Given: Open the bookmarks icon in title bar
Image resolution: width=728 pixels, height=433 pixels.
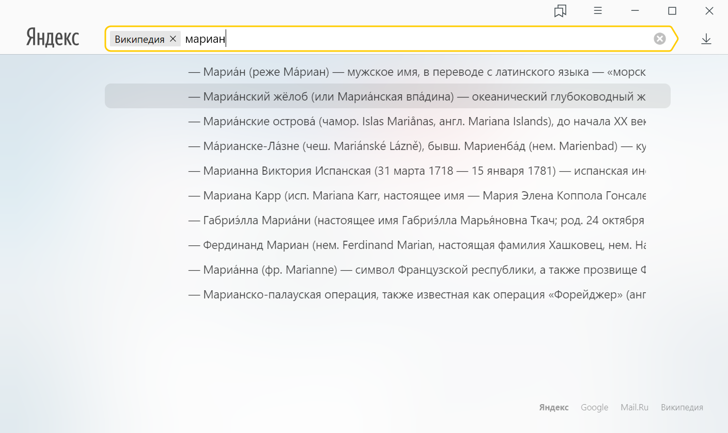Looking at the screenshot, I should pyautogui.click(x=560, y=11).
